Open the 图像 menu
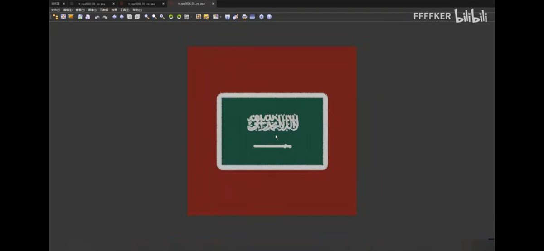 92,10
